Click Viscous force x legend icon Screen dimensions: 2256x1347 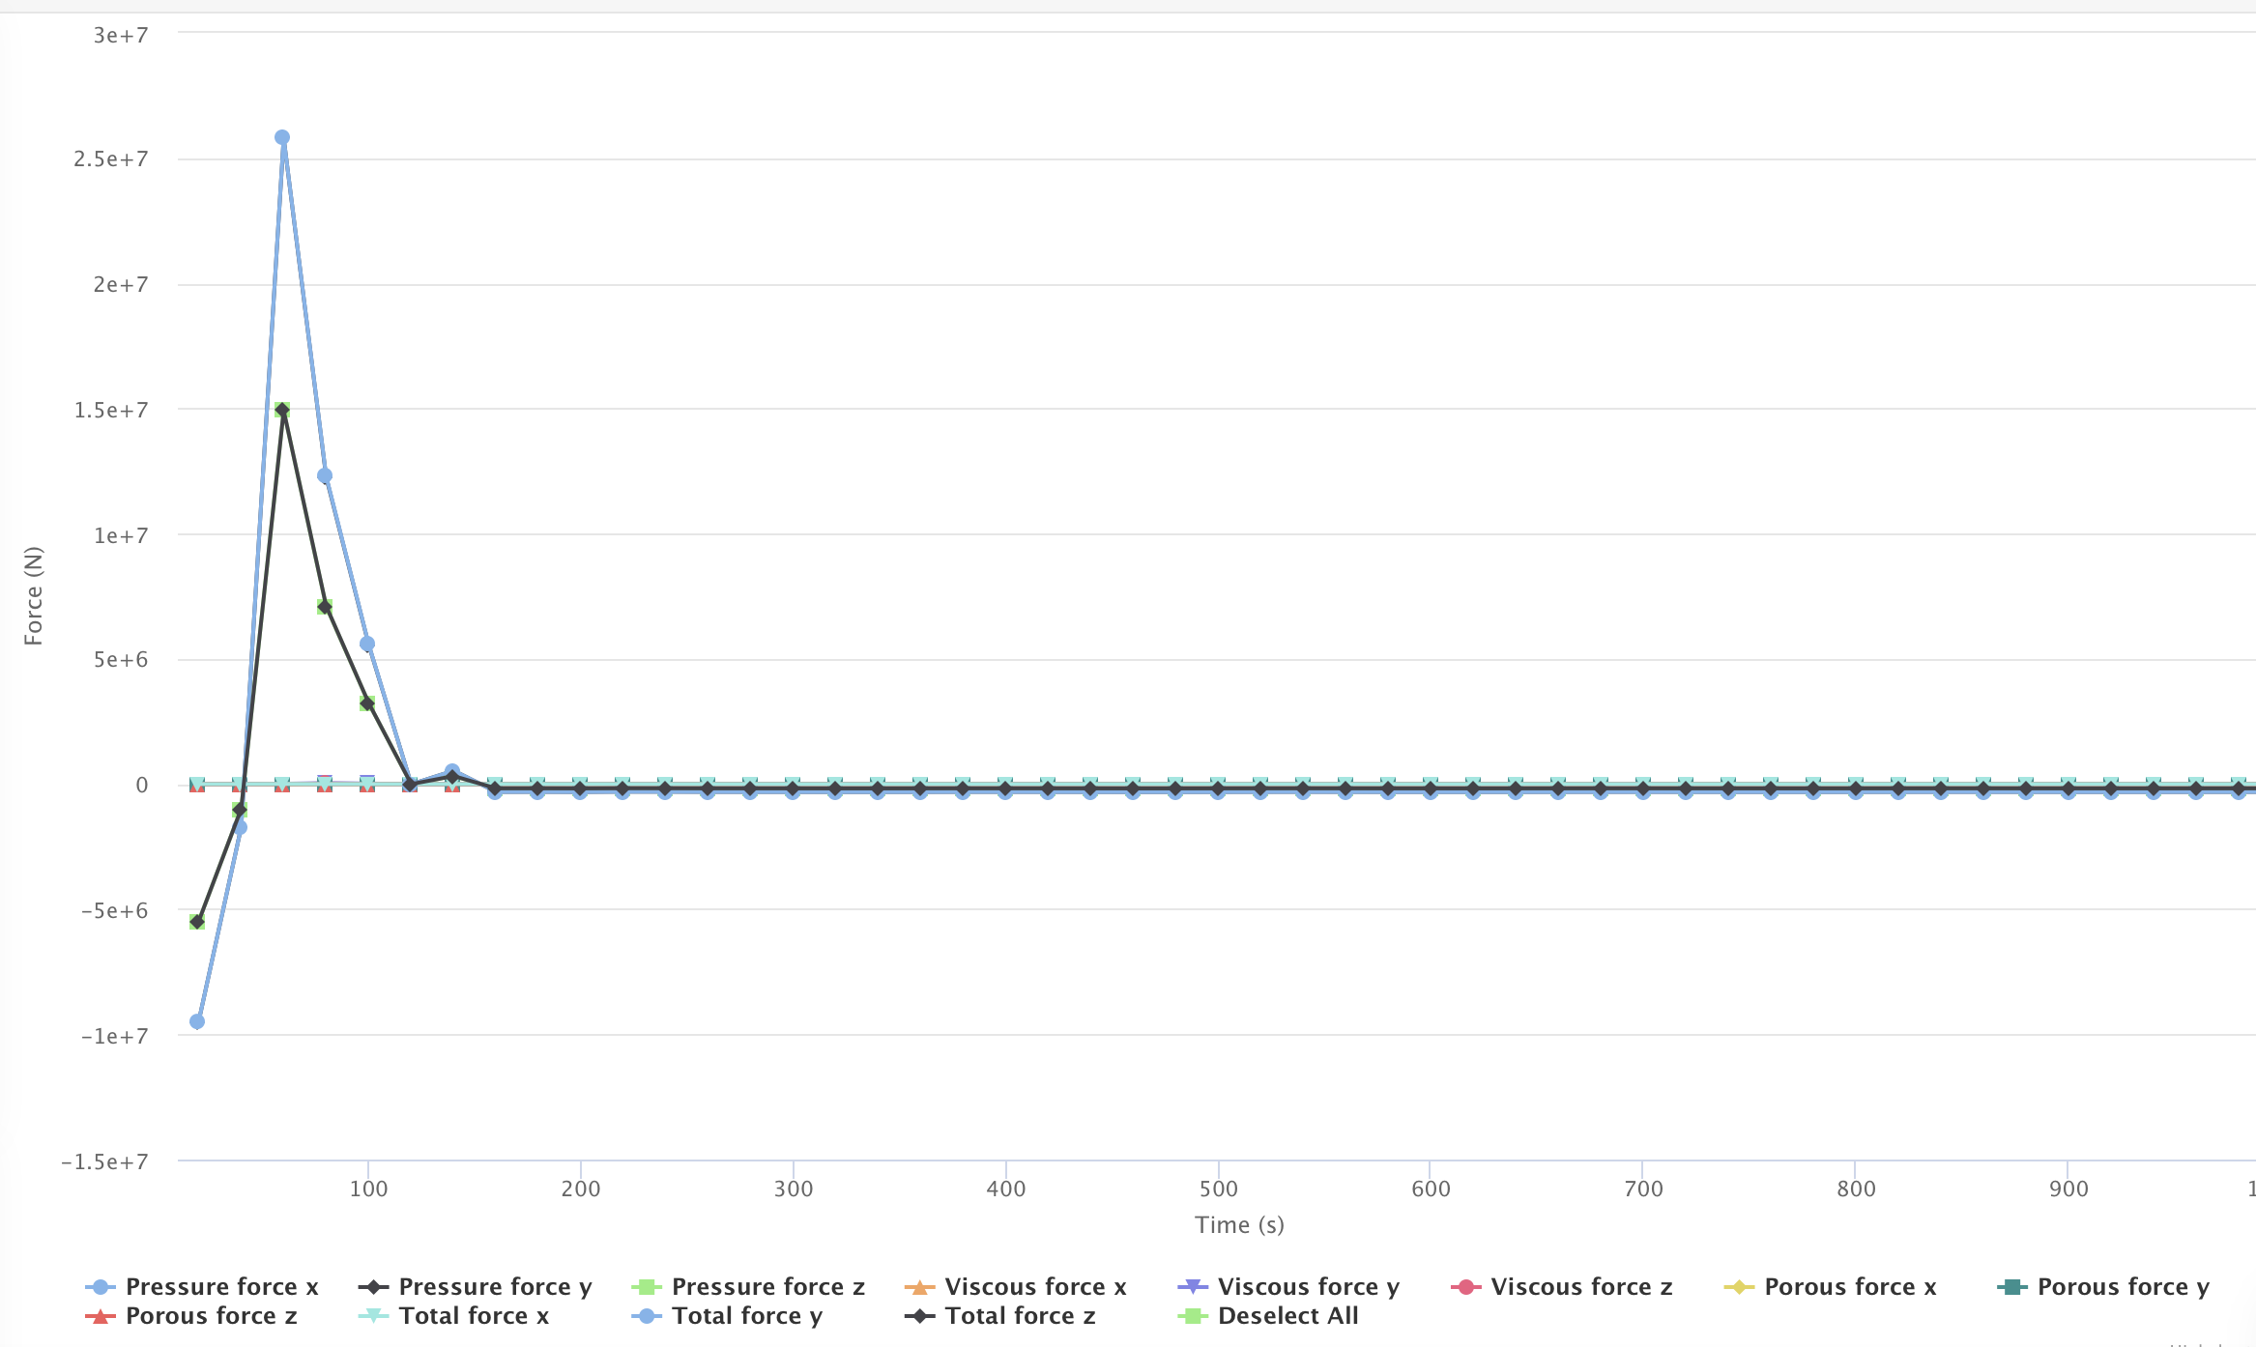coord(920,1286)
